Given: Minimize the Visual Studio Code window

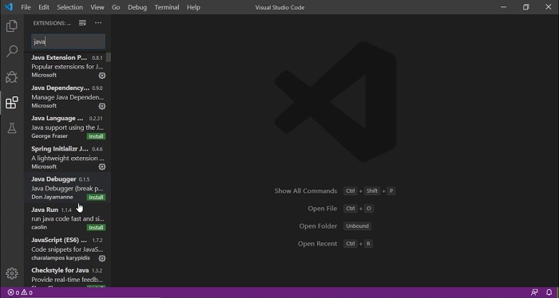Looking at the screenshot, I should coord(503,7).
